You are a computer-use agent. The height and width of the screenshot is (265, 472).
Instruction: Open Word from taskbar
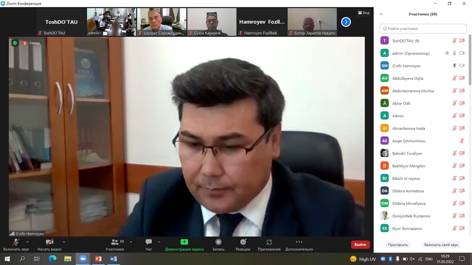click(x=113, y=259)
